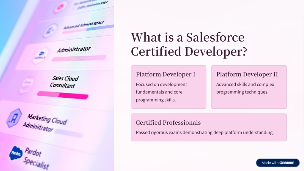Click text 'Focused on development fundamentals and core programming skills.'
The image size is (304, 171).
[x=161, y=92]
